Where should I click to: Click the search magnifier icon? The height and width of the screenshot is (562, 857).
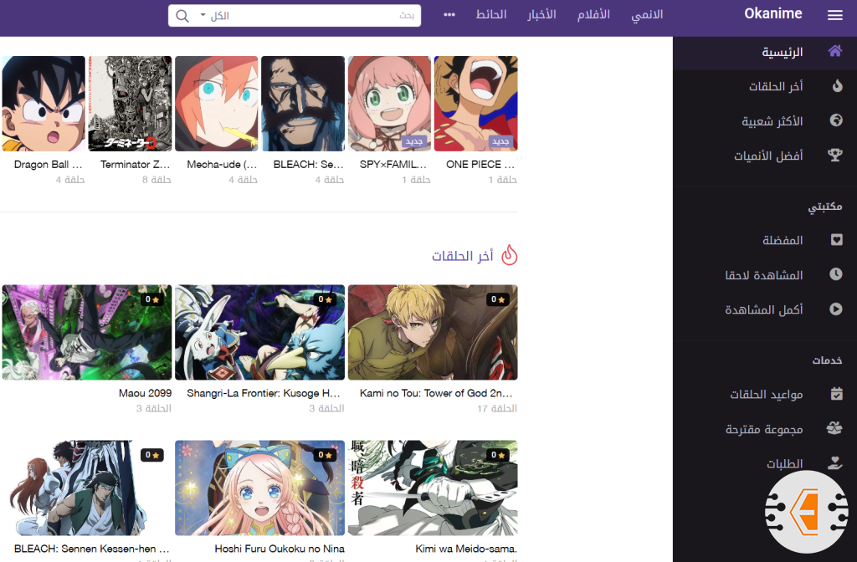pyautogui.click(x=182, y=16)
